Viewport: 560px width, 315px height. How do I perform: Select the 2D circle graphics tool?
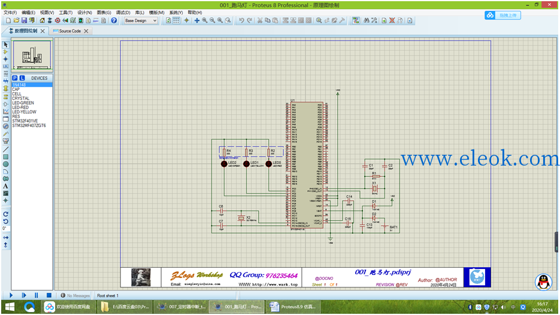6,164
